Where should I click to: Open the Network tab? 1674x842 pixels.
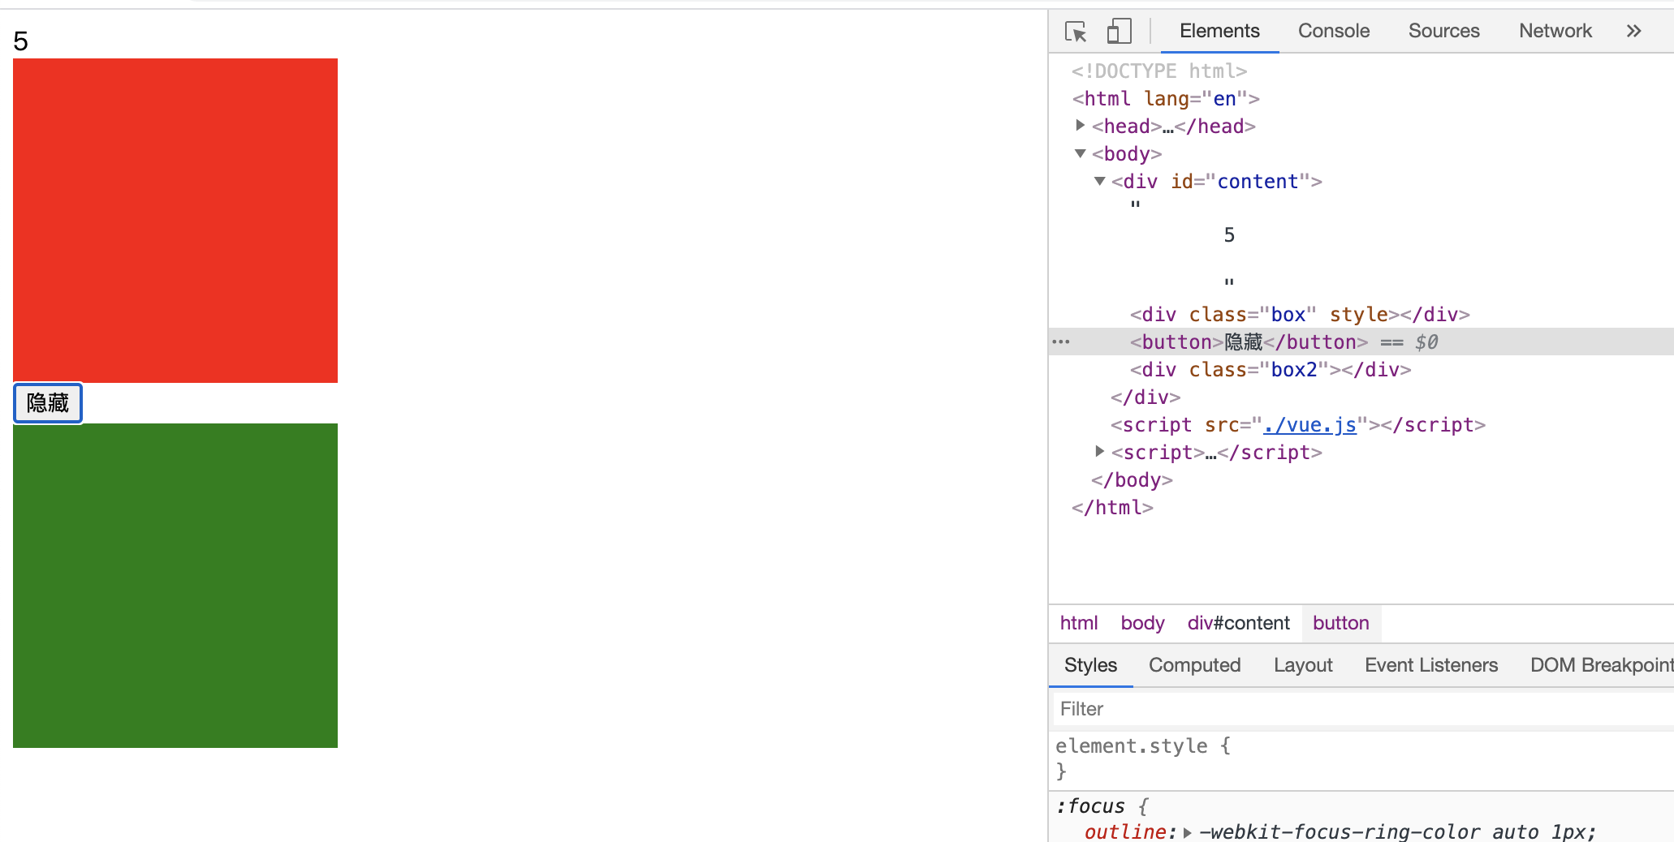(x=1555, y=31)
